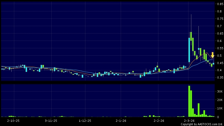Click the tall cyan candlestick at the price spike
Screen dimensions: 224x126
(x=189, y=50)
